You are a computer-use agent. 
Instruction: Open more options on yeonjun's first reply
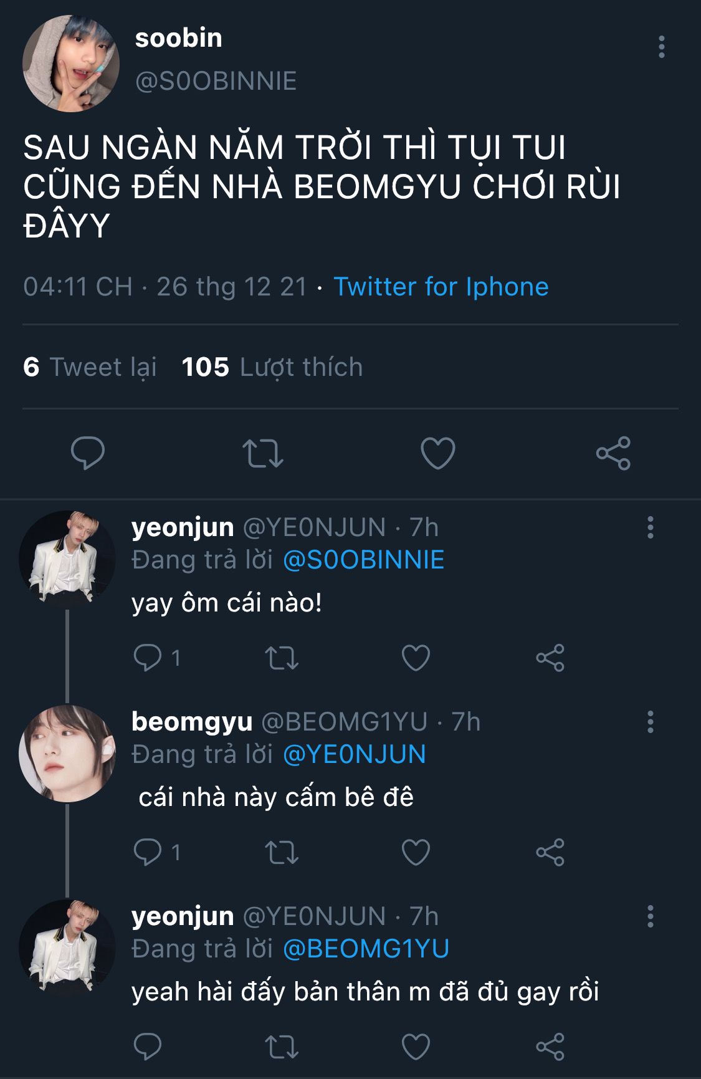[651, 527]
